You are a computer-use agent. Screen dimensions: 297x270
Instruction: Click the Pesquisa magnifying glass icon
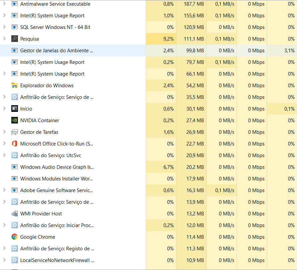pos(15,39)
